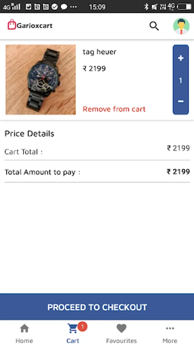
Task: Go to the Home tab
Action: 24,334
